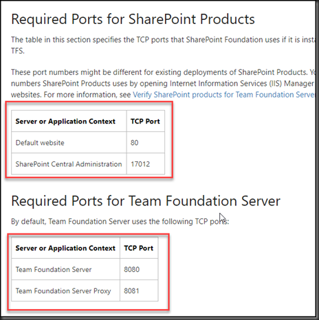Select the Team Foundation Server Proxy cell
The width and height of the screenshot is (319, 320).
coord(66,290)
